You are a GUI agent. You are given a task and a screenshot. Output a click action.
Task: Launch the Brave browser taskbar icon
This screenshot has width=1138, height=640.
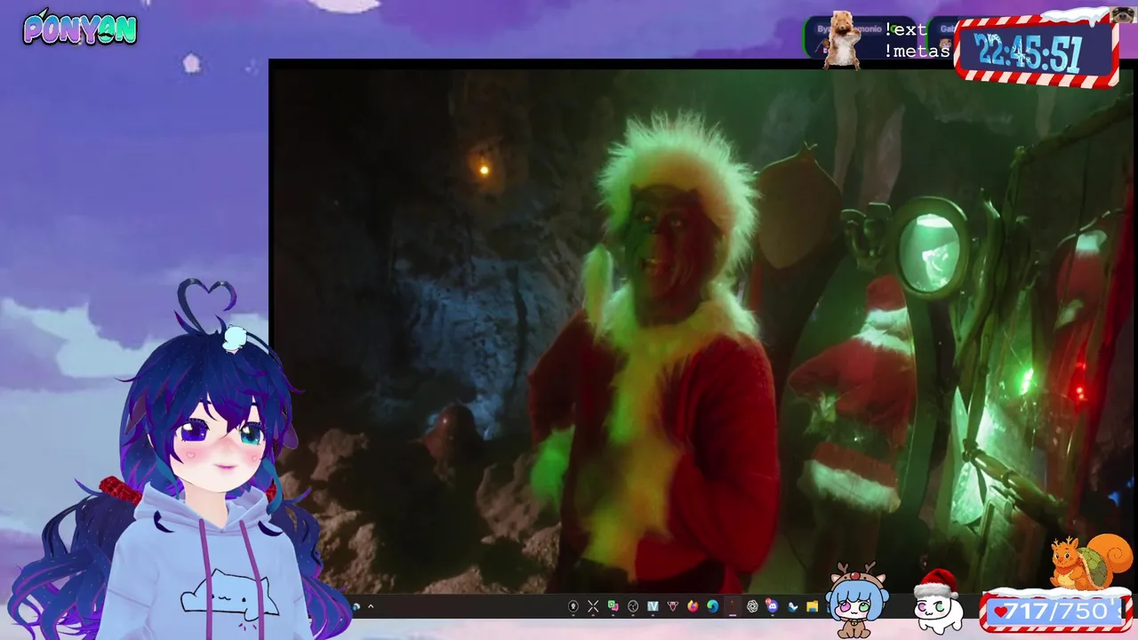[673, 606]
